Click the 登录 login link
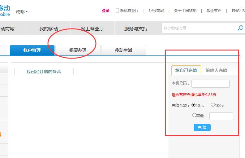The width and height of the screenshot is (245, 158). click(x=105, y=11)
